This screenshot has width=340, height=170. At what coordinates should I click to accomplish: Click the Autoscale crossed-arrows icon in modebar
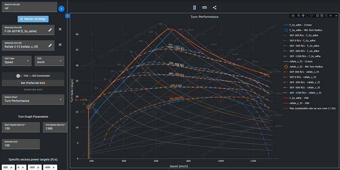(x=326, y=15)
